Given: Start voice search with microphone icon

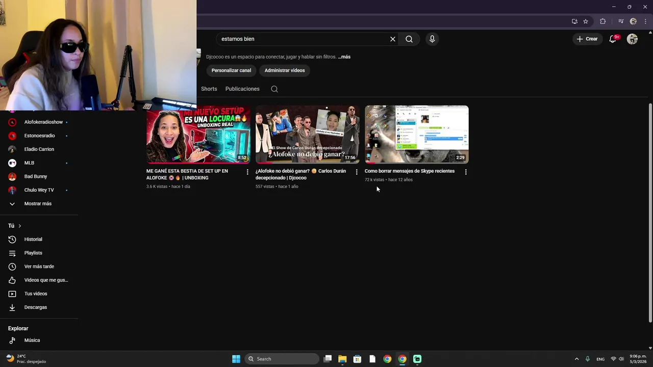Looking at the screenshot, I should tap(432, 39).
